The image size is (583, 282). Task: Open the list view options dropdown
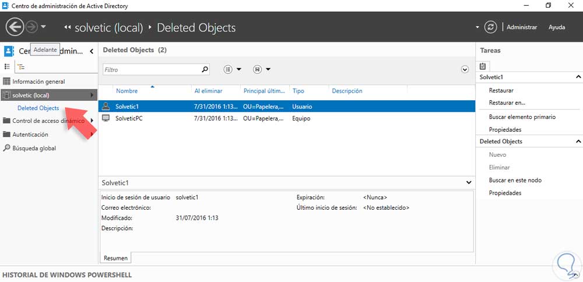click(233, 69)
